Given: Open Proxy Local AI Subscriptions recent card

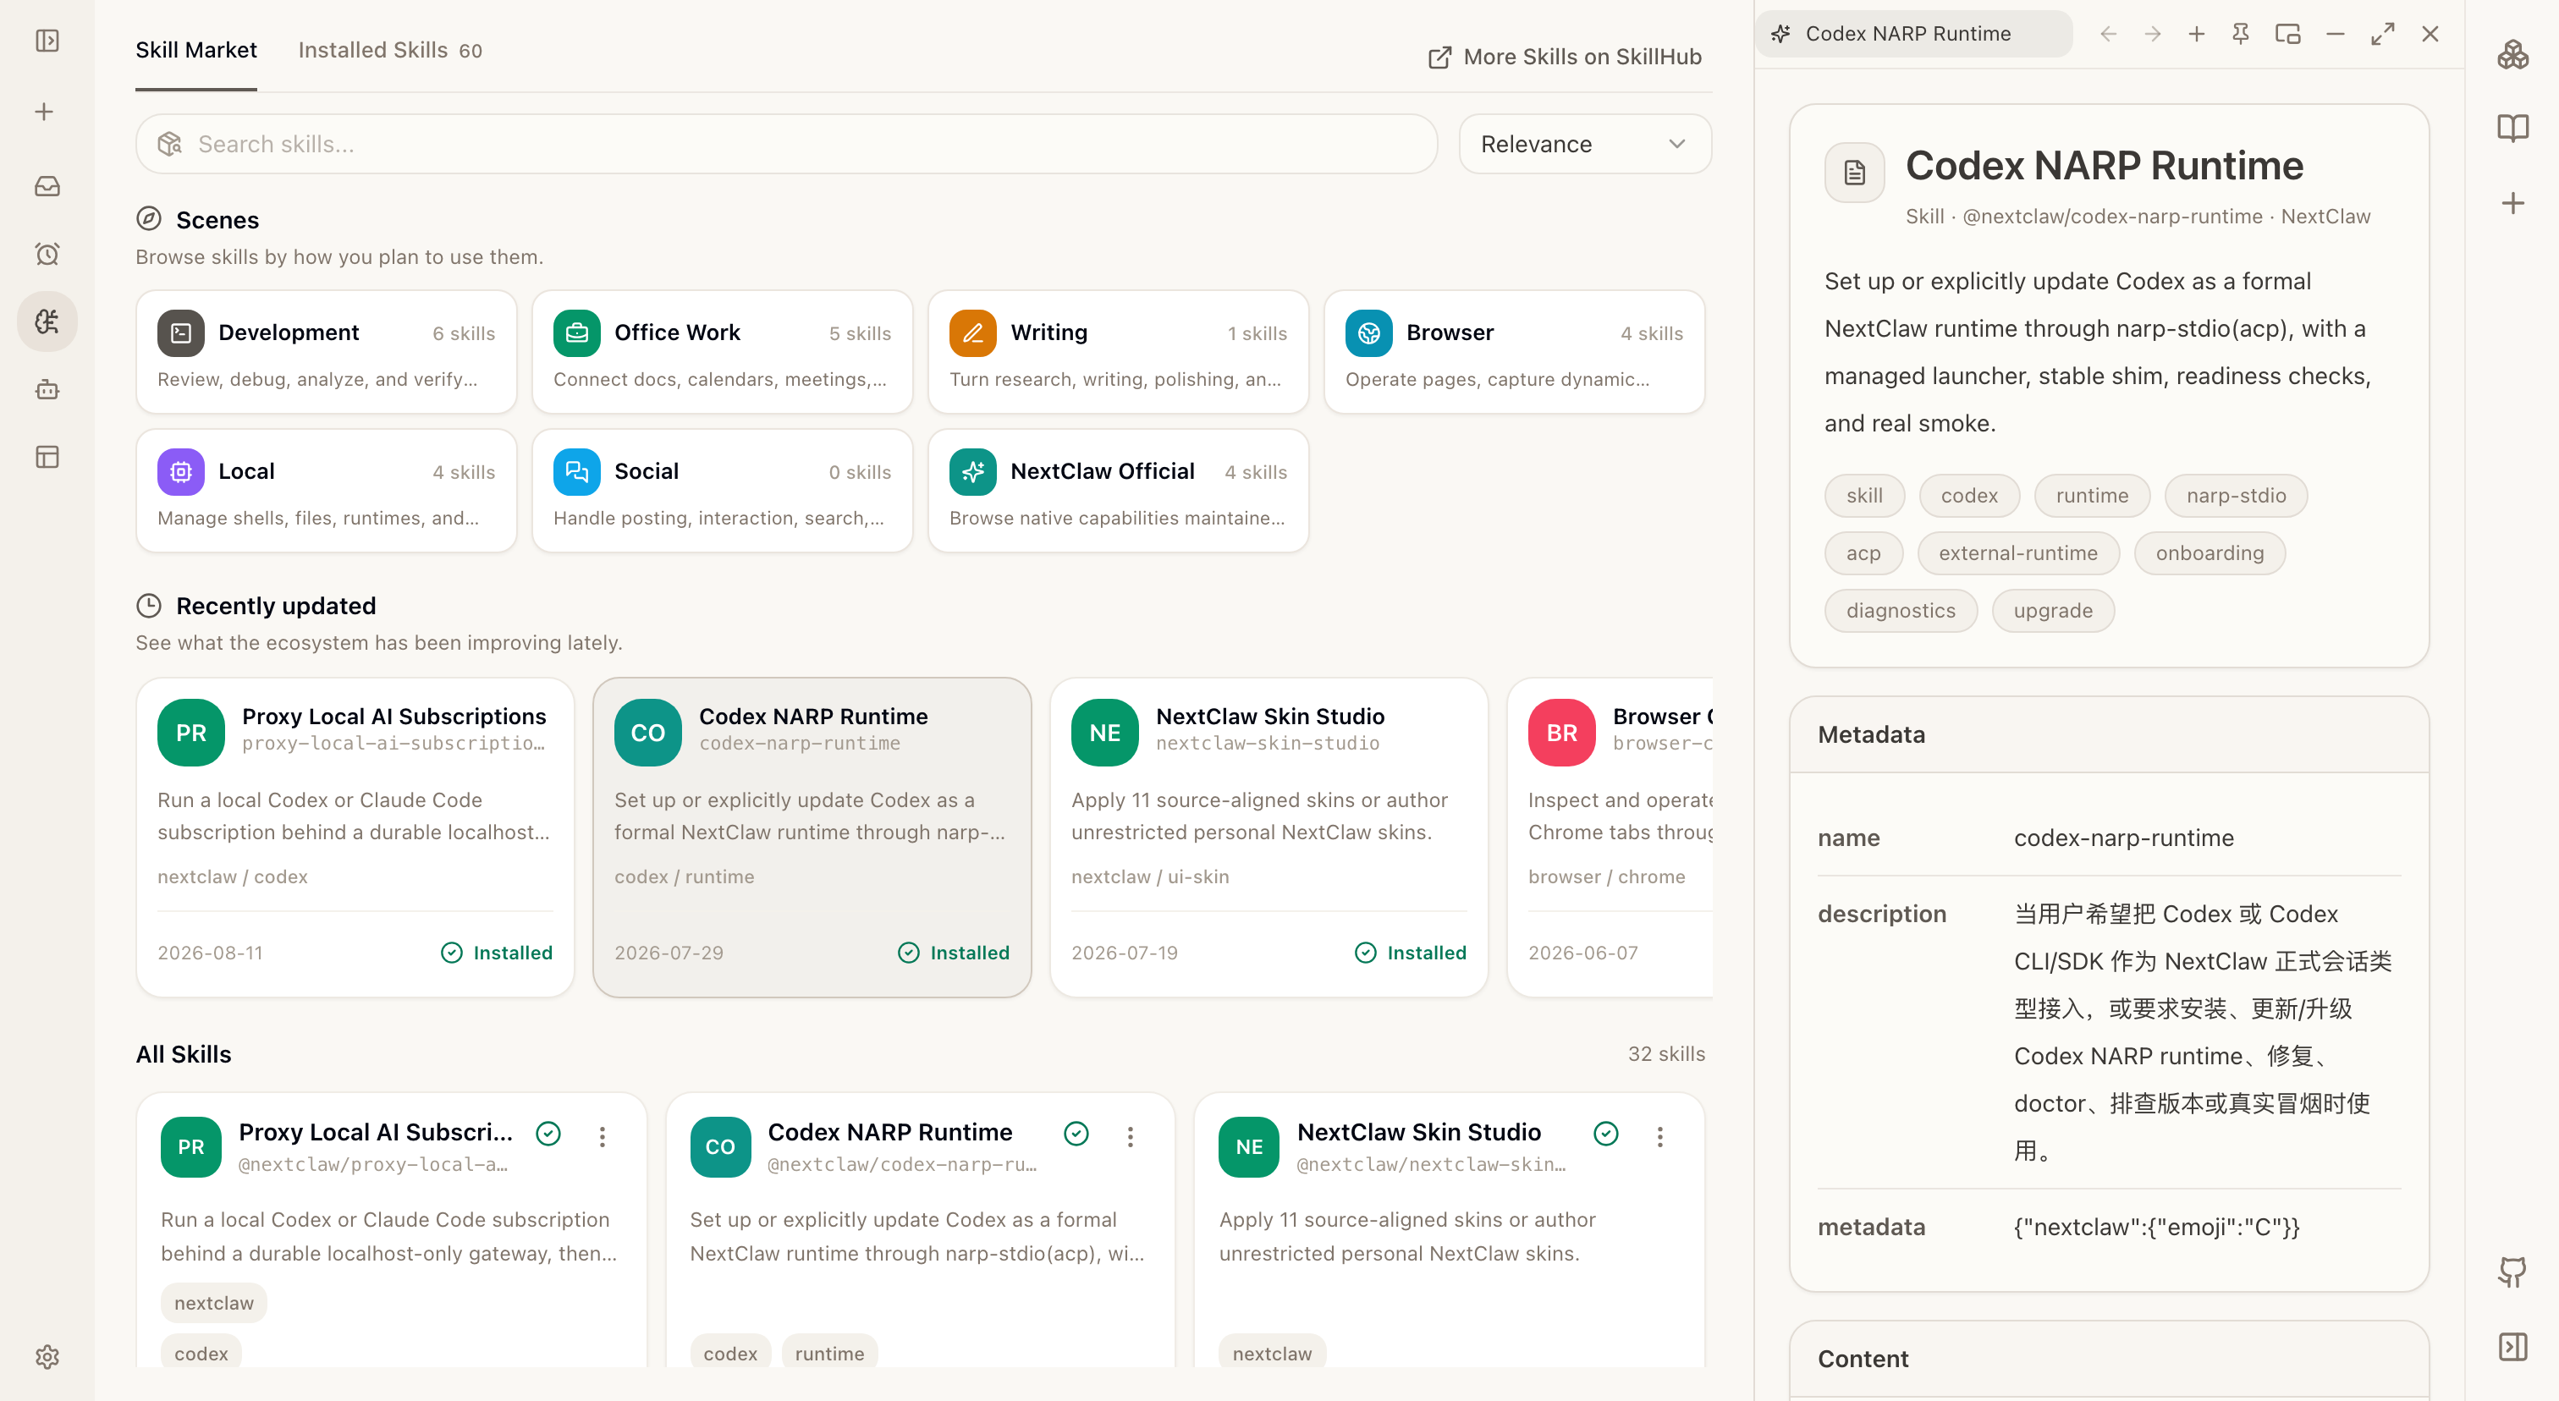Looking at the screenshot, I should 355,837.
